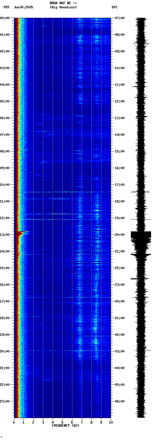Click UTC time label '15:00' on right axis
The height and width of the screenshot is (440, 153).
tap(120, 151)
